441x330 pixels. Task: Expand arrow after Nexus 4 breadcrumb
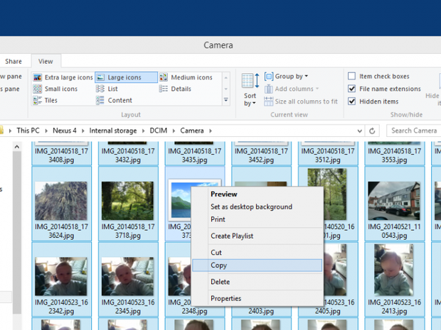tap(83, 131)
